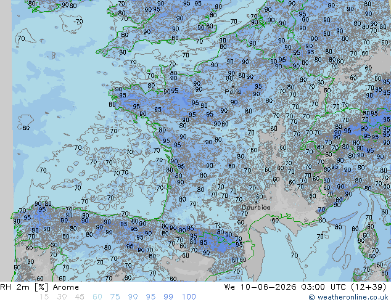
Task: Click the Paris city label
Action: click(233, 91)
